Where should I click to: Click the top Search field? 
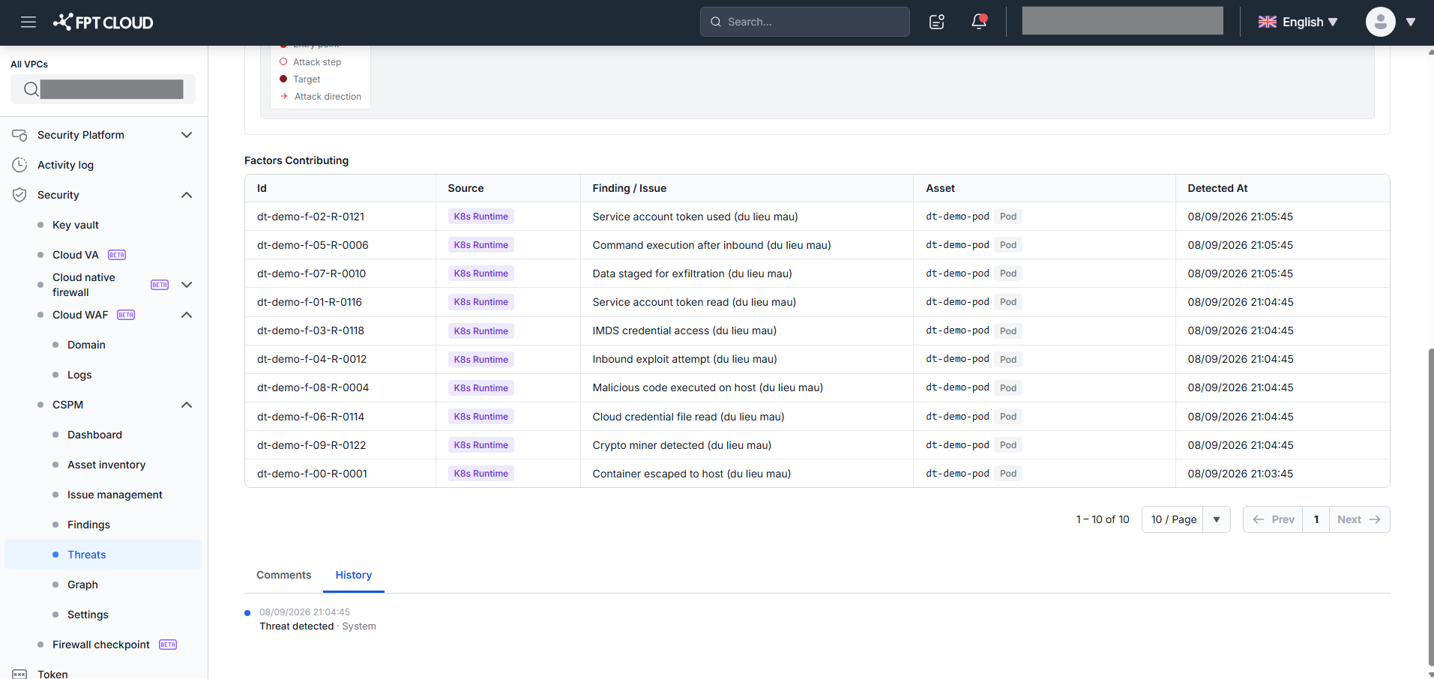805,22
